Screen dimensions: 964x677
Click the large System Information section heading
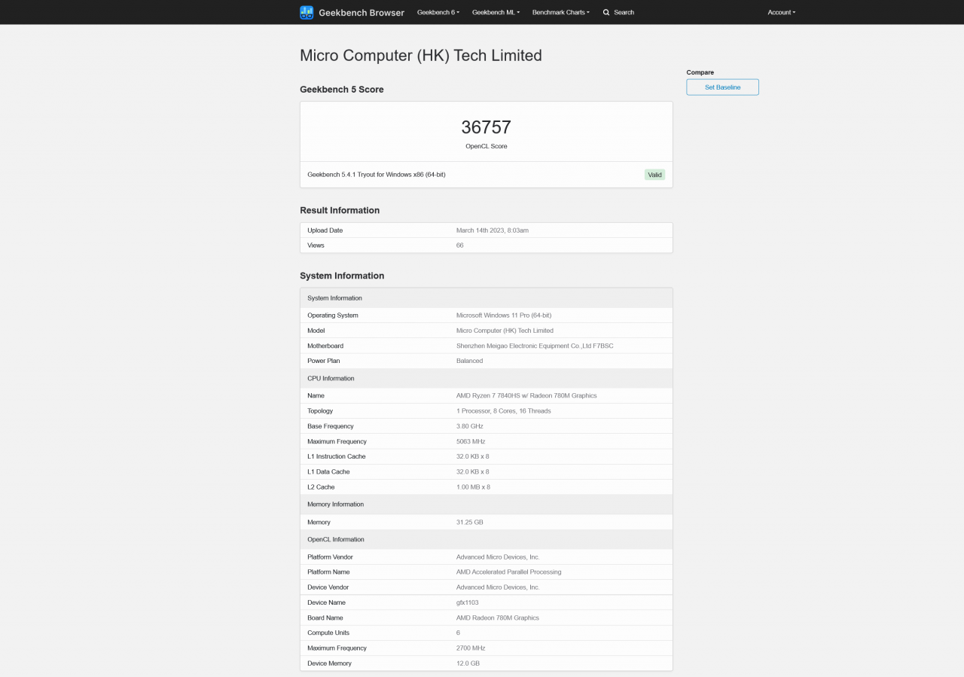click(342, 276)
